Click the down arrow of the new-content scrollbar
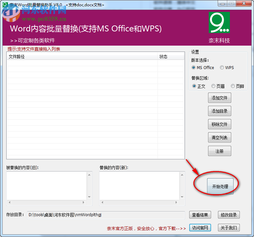 (x=182, y=197)
